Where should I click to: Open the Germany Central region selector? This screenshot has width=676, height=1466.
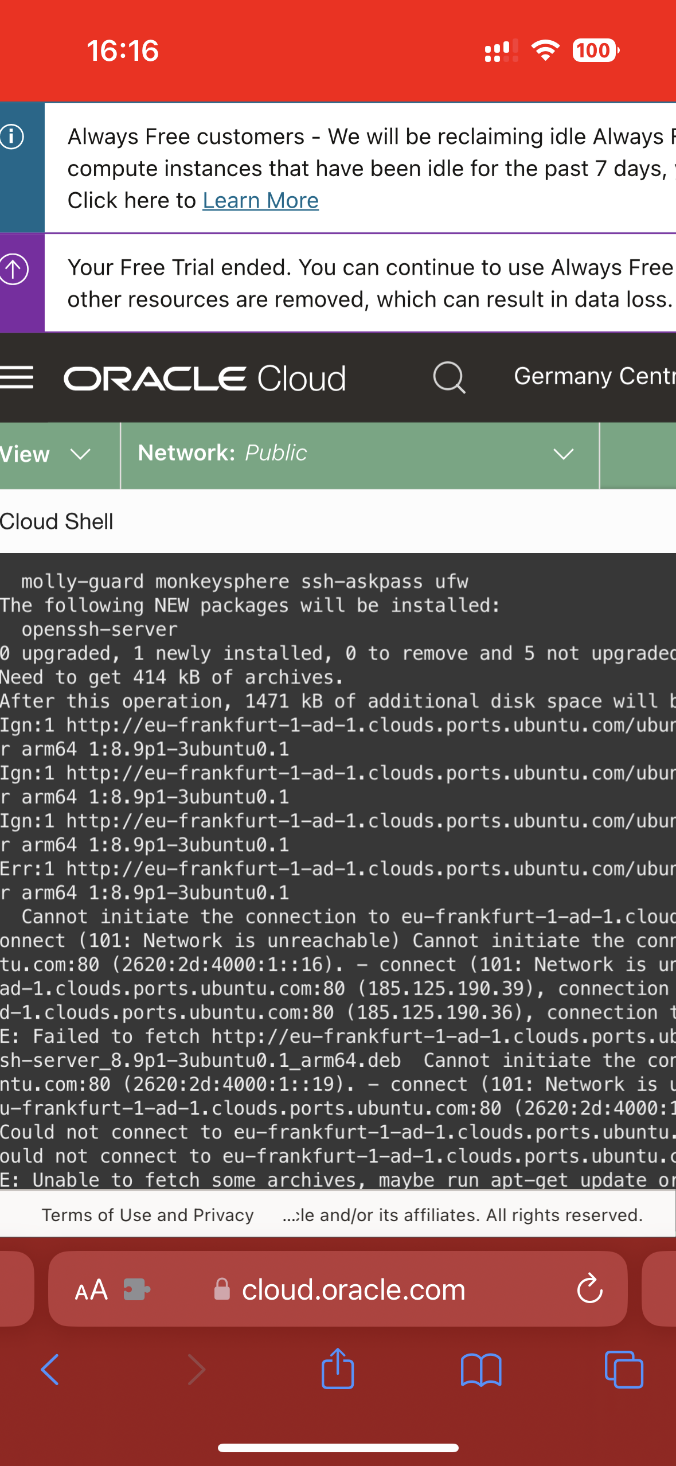(x=595, y=376)
